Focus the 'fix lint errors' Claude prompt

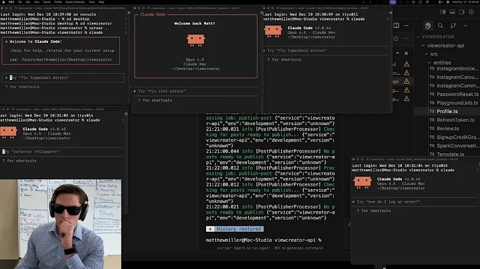[196, 91]
